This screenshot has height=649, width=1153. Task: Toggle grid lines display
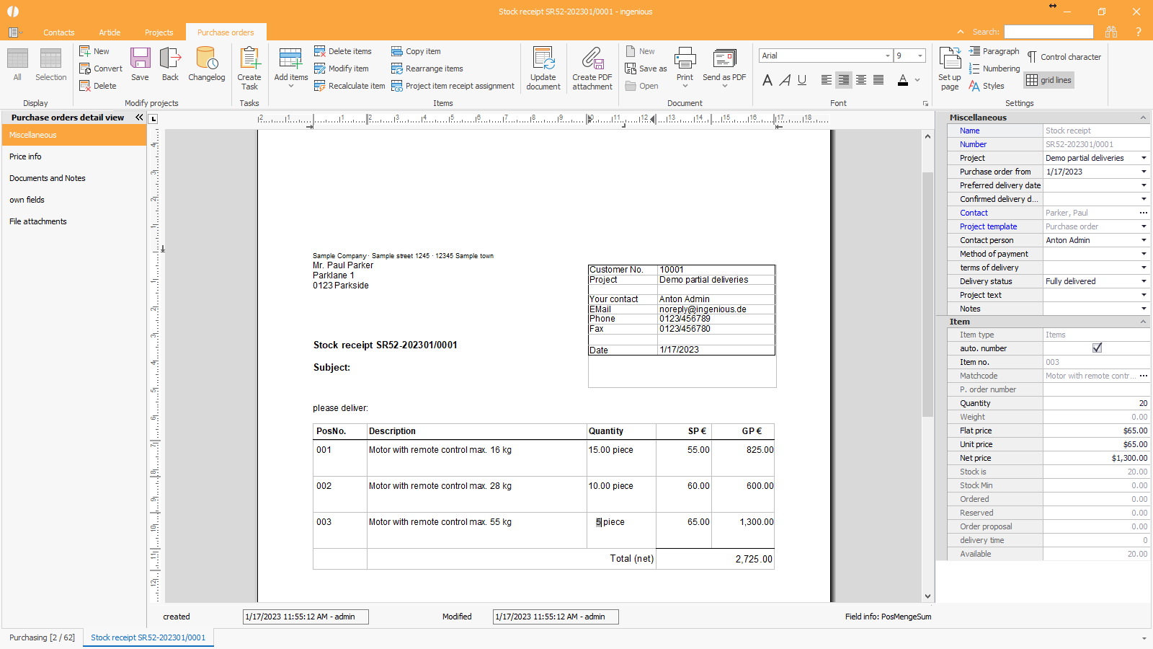click(1049, 80)
